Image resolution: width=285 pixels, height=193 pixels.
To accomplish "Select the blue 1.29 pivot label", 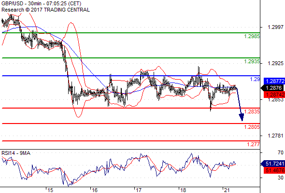I will pyautogui.click(x=255, y=79).
